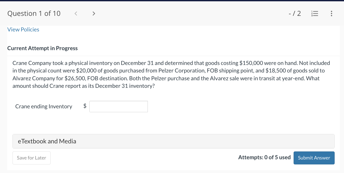Click Save for Later

[31, 158]
